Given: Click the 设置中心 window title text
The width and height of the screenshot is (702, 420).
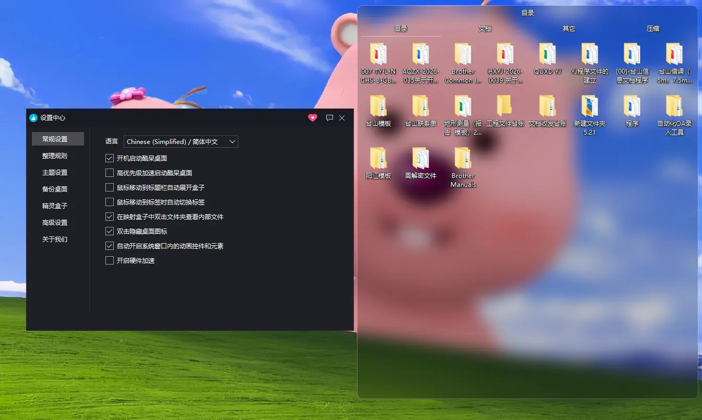Looking at the screenshot, I should coord(53,118).
